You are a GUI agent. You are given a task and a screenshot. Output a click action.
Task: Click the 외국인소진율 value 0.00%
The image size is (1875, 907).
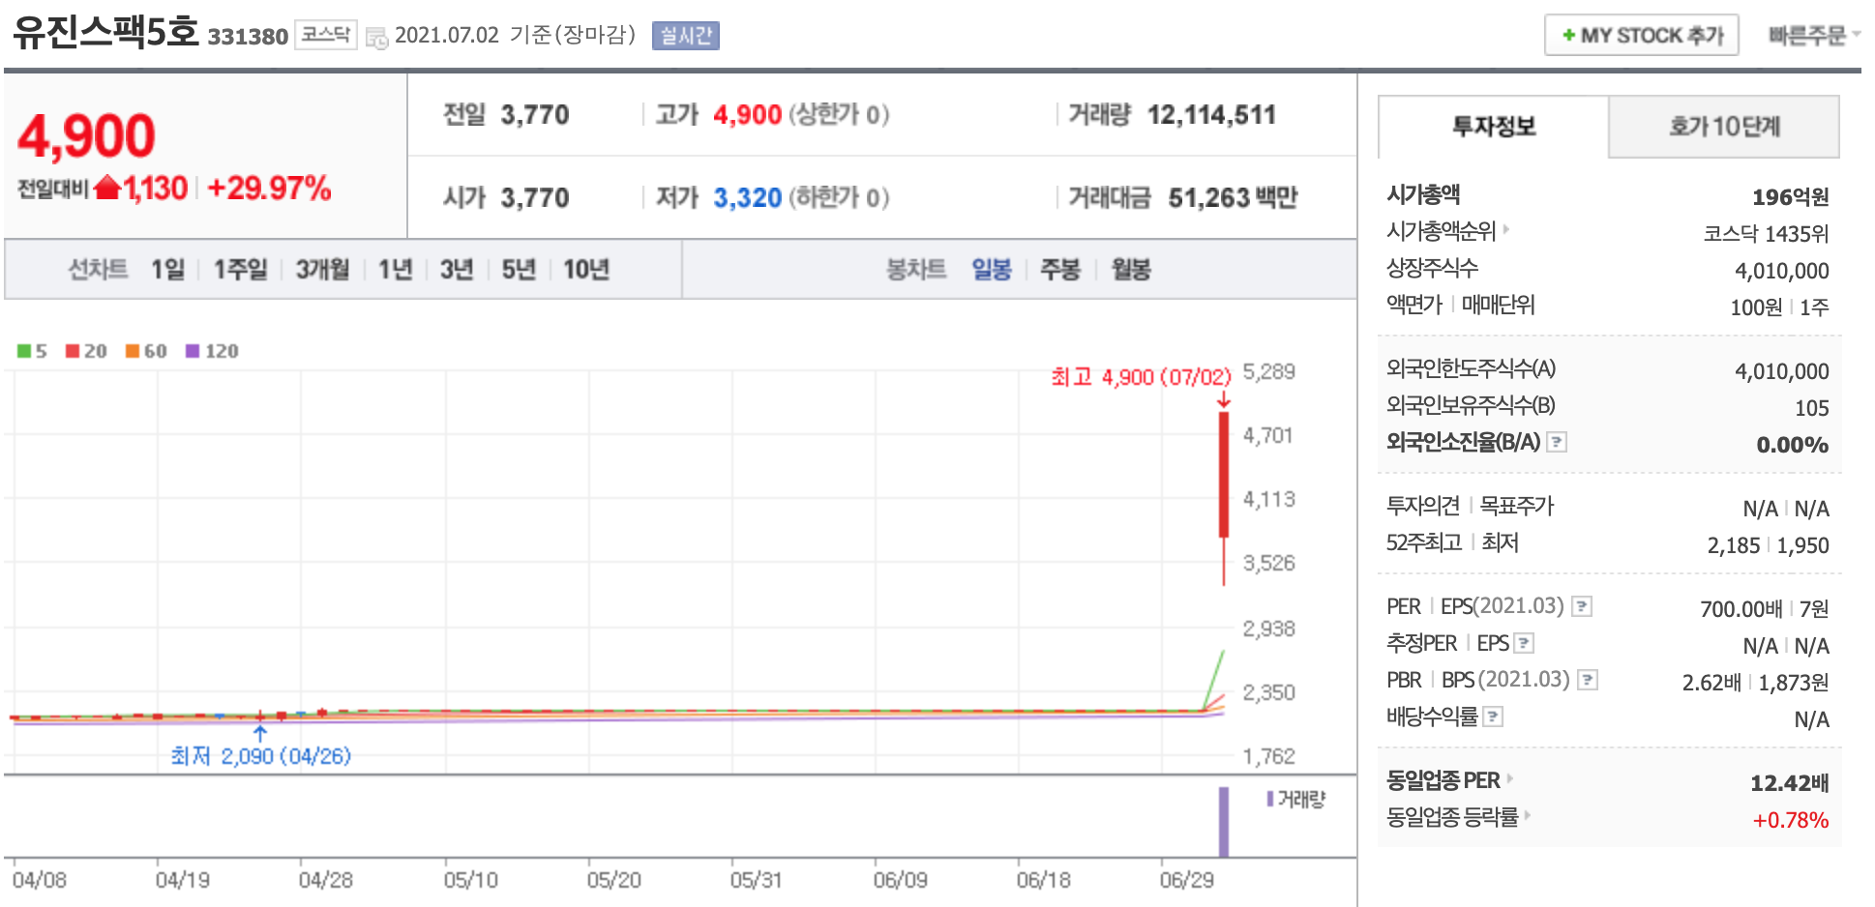pos(1793,445)
